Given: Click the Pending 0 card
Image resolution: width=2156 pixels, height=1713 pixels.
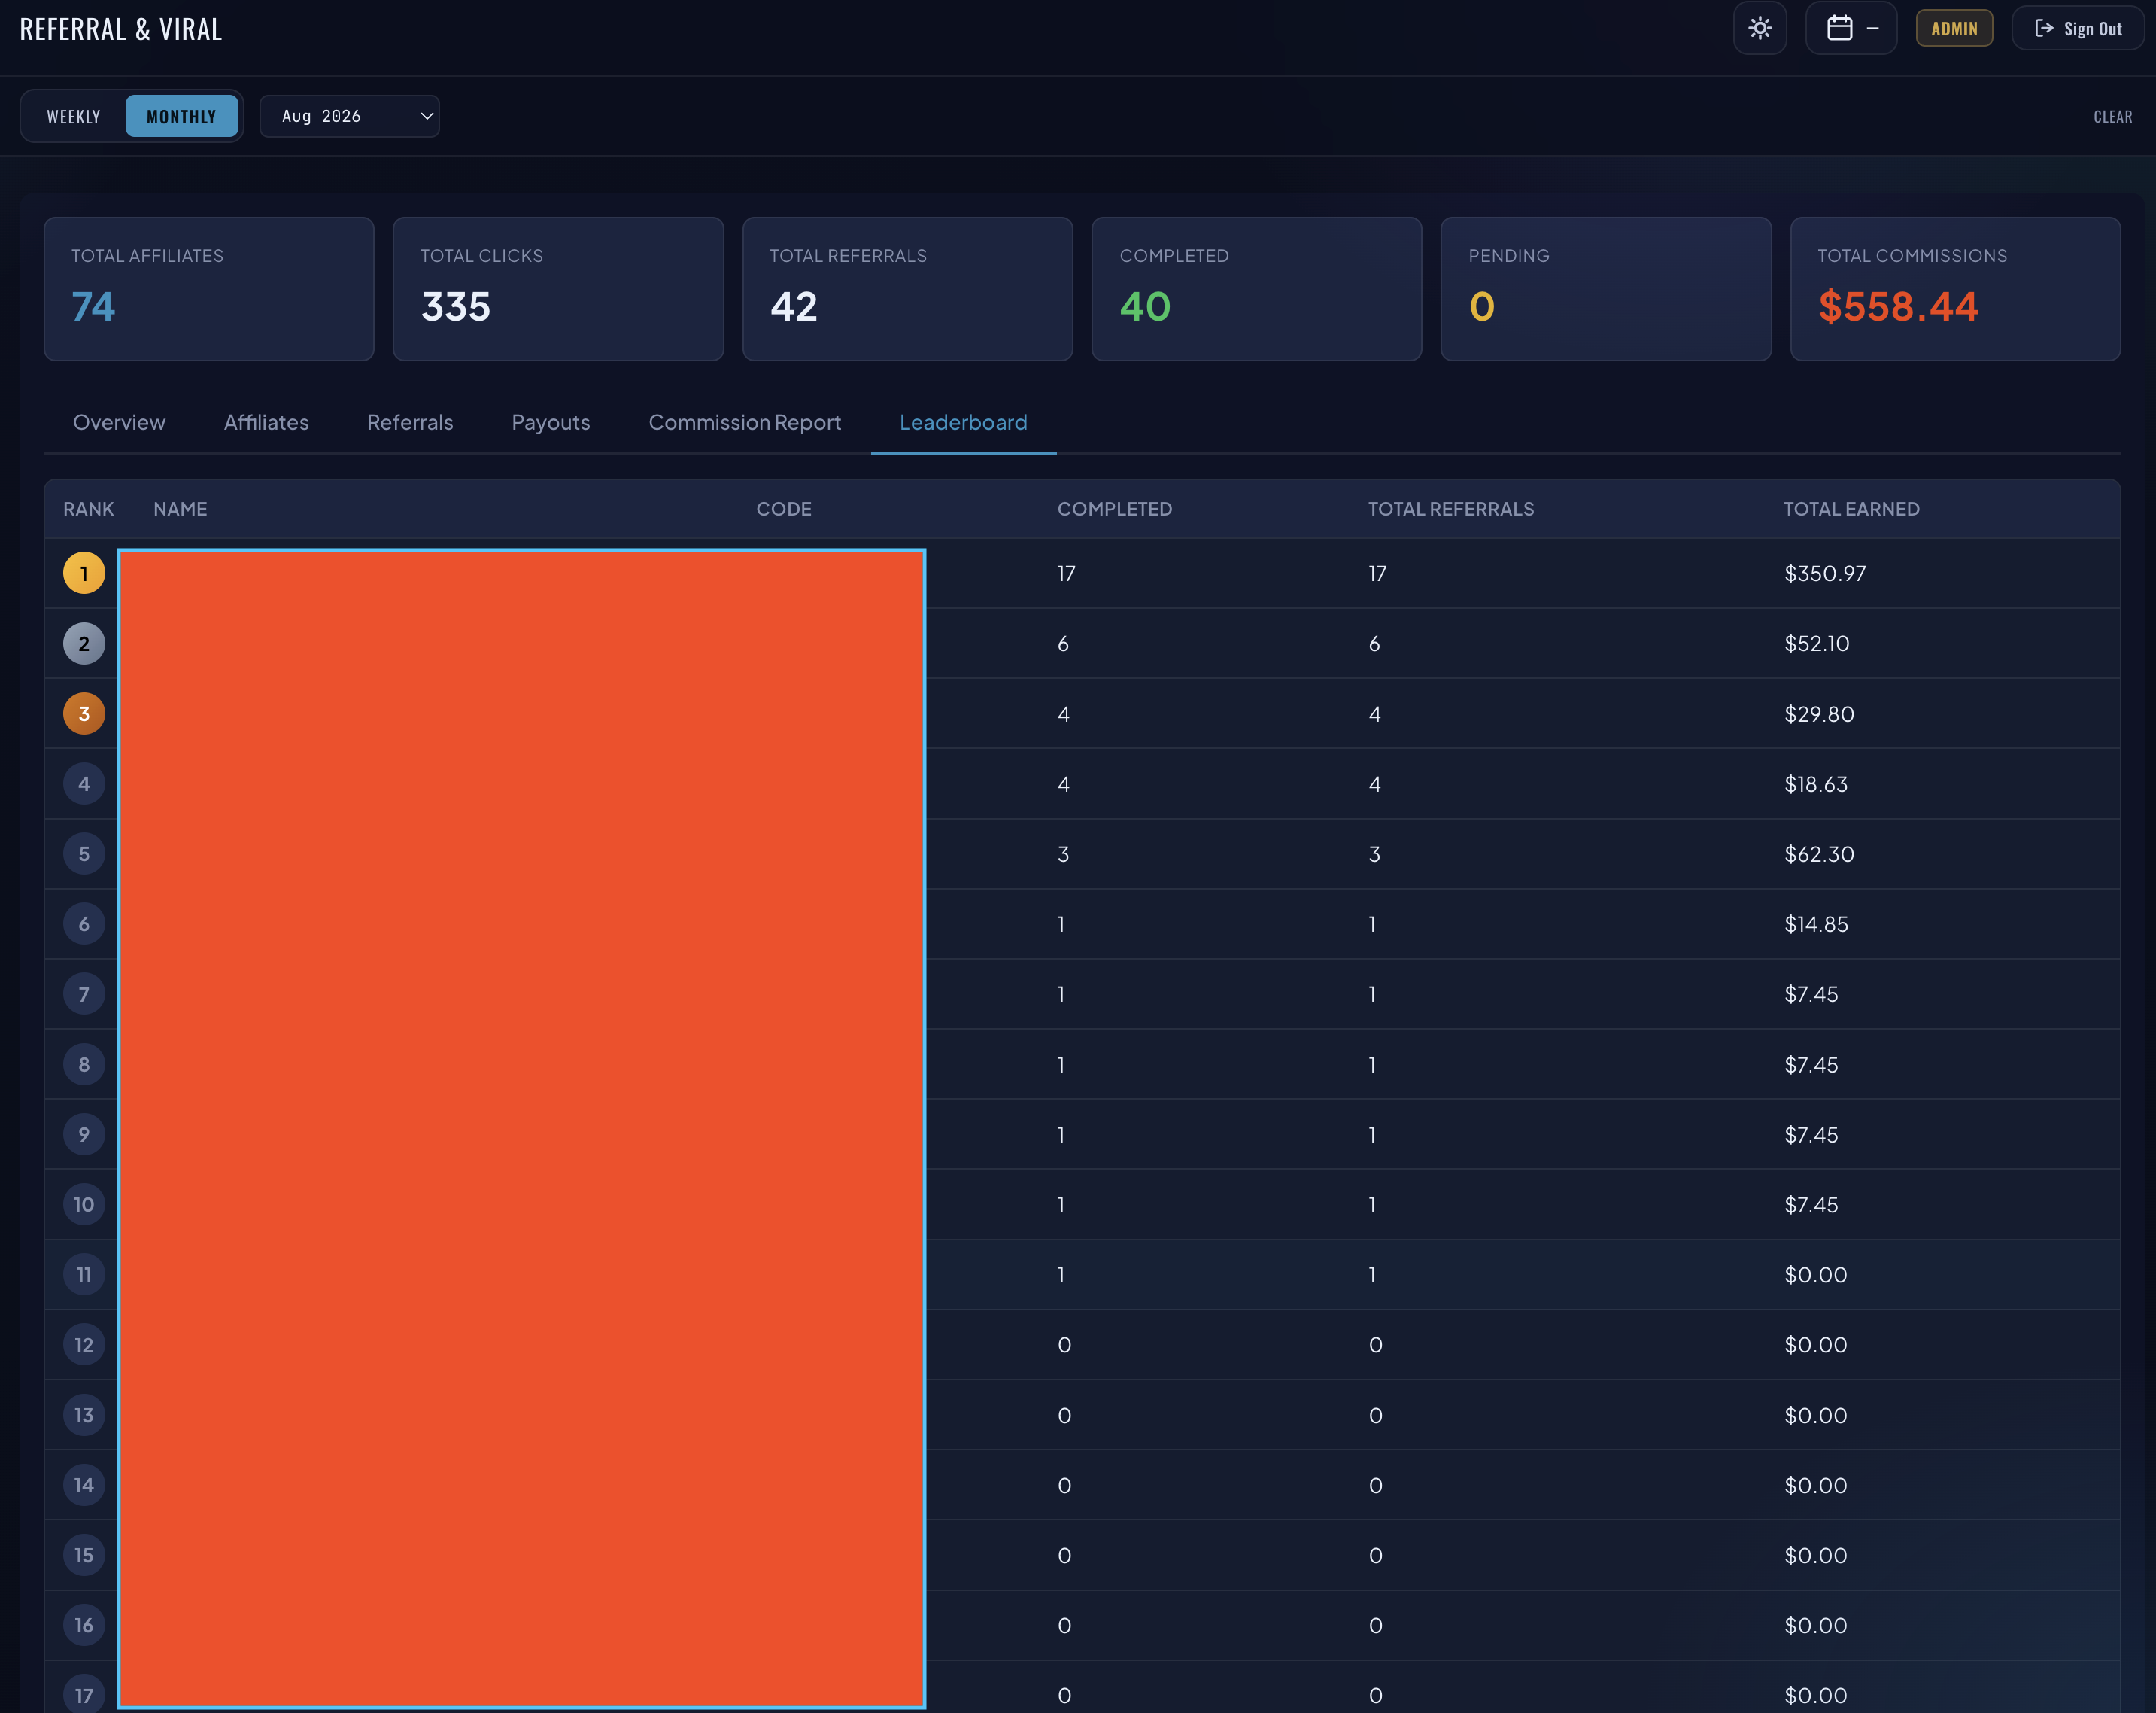Looking at the screenshot, I should pos(1605,289).
